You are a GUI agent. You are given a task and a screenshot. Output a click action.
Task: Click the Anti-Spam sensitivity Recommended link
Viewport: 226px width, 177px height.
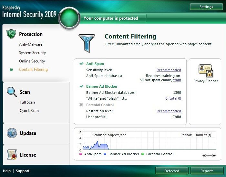pos(169,70)
